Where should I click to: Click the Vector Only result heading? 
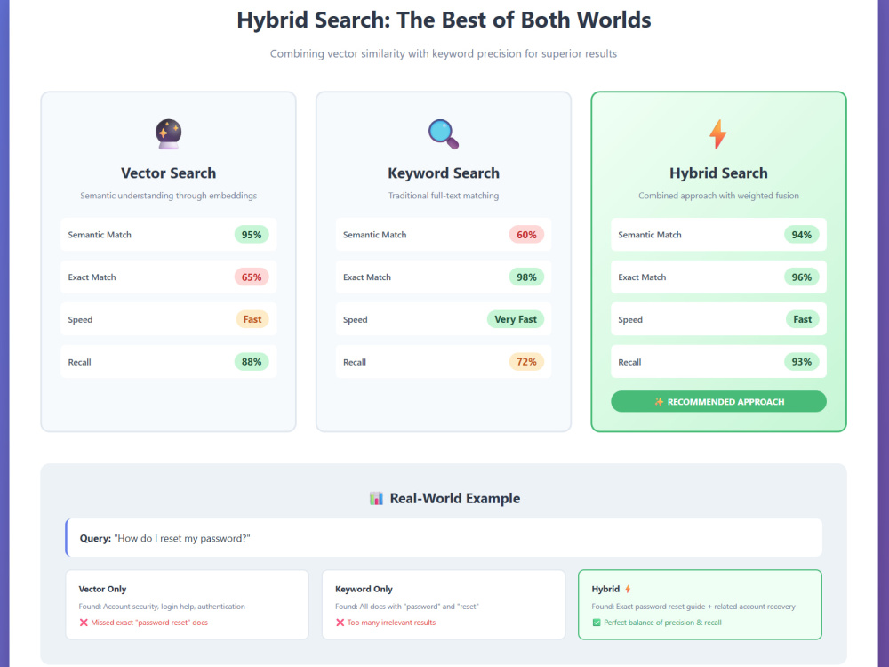click(x=102, y=590)
